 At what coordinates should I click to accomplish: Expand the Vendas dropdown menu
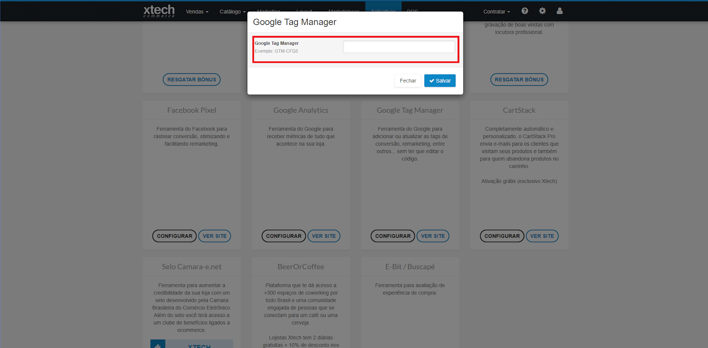pyautogui.click(x=197, y=12)
